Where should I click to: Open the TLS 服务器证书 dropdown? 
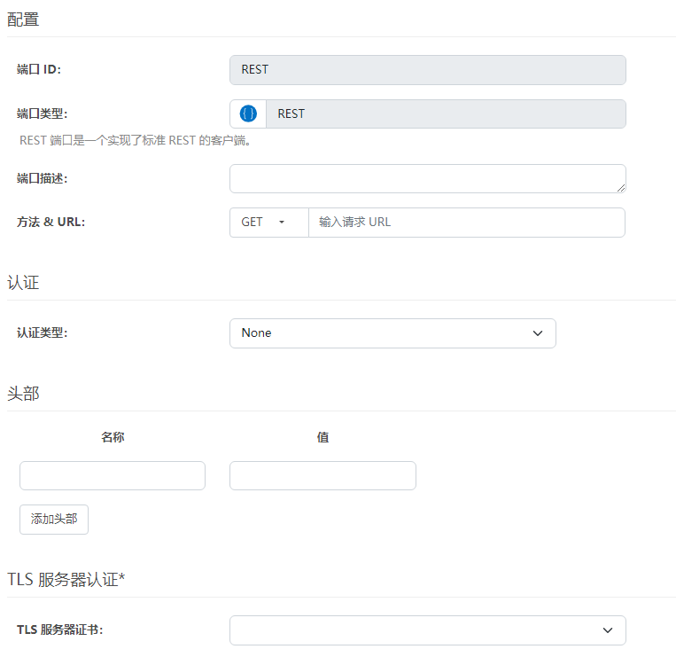tap(428, 630)
